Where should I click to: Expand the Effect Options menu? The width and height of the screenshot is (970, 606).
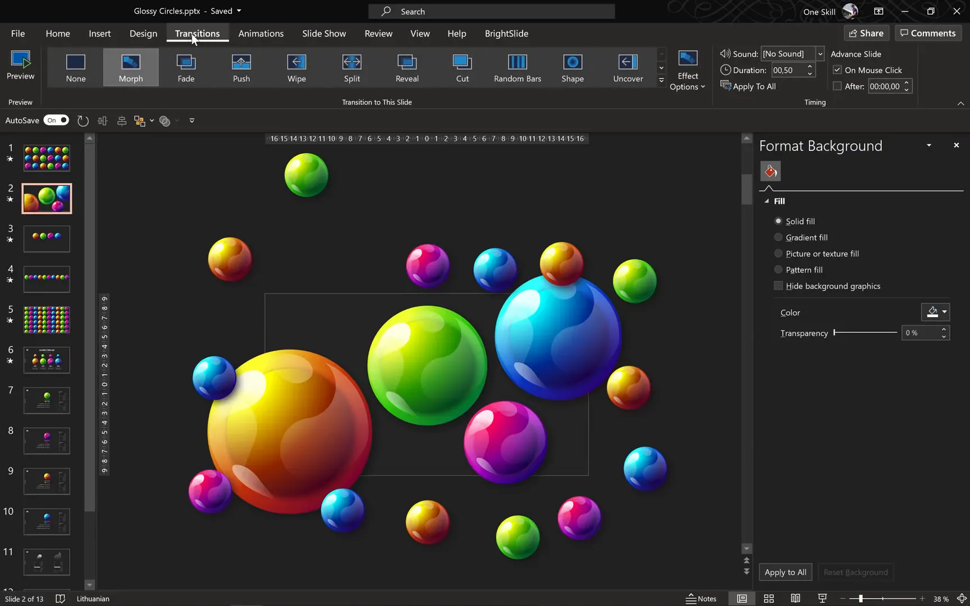[687, 70]
